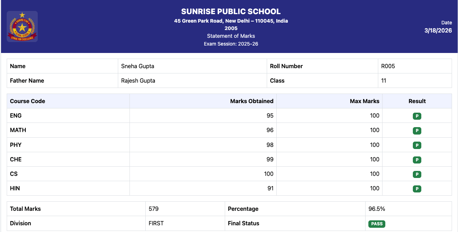Viewport: 458px width, 232px height.
Task: Click the percentage value 96.5%
Action: point(376,209)
